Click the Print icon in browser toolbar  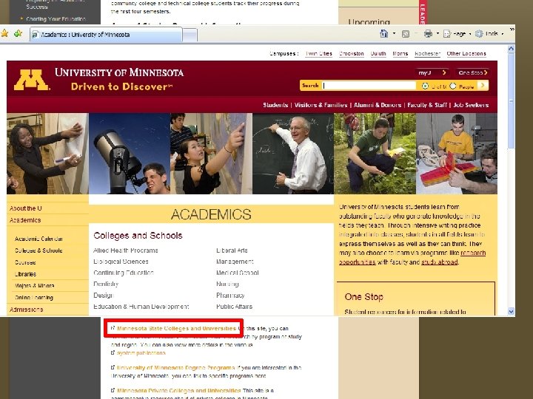tap(429, 33)
